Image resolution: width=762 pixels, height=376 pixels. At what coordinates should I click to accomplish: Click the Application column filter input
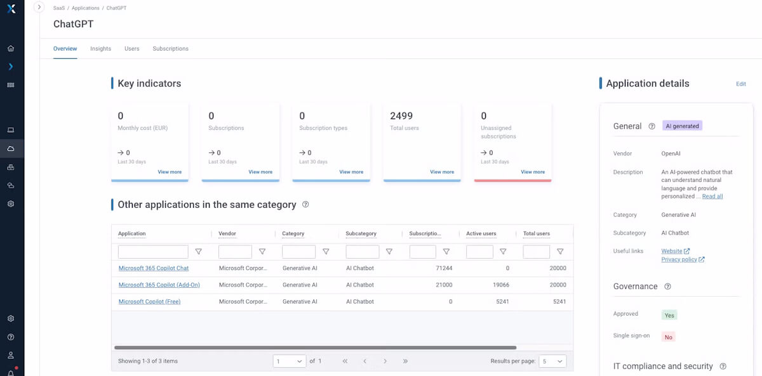coord(153,252)
